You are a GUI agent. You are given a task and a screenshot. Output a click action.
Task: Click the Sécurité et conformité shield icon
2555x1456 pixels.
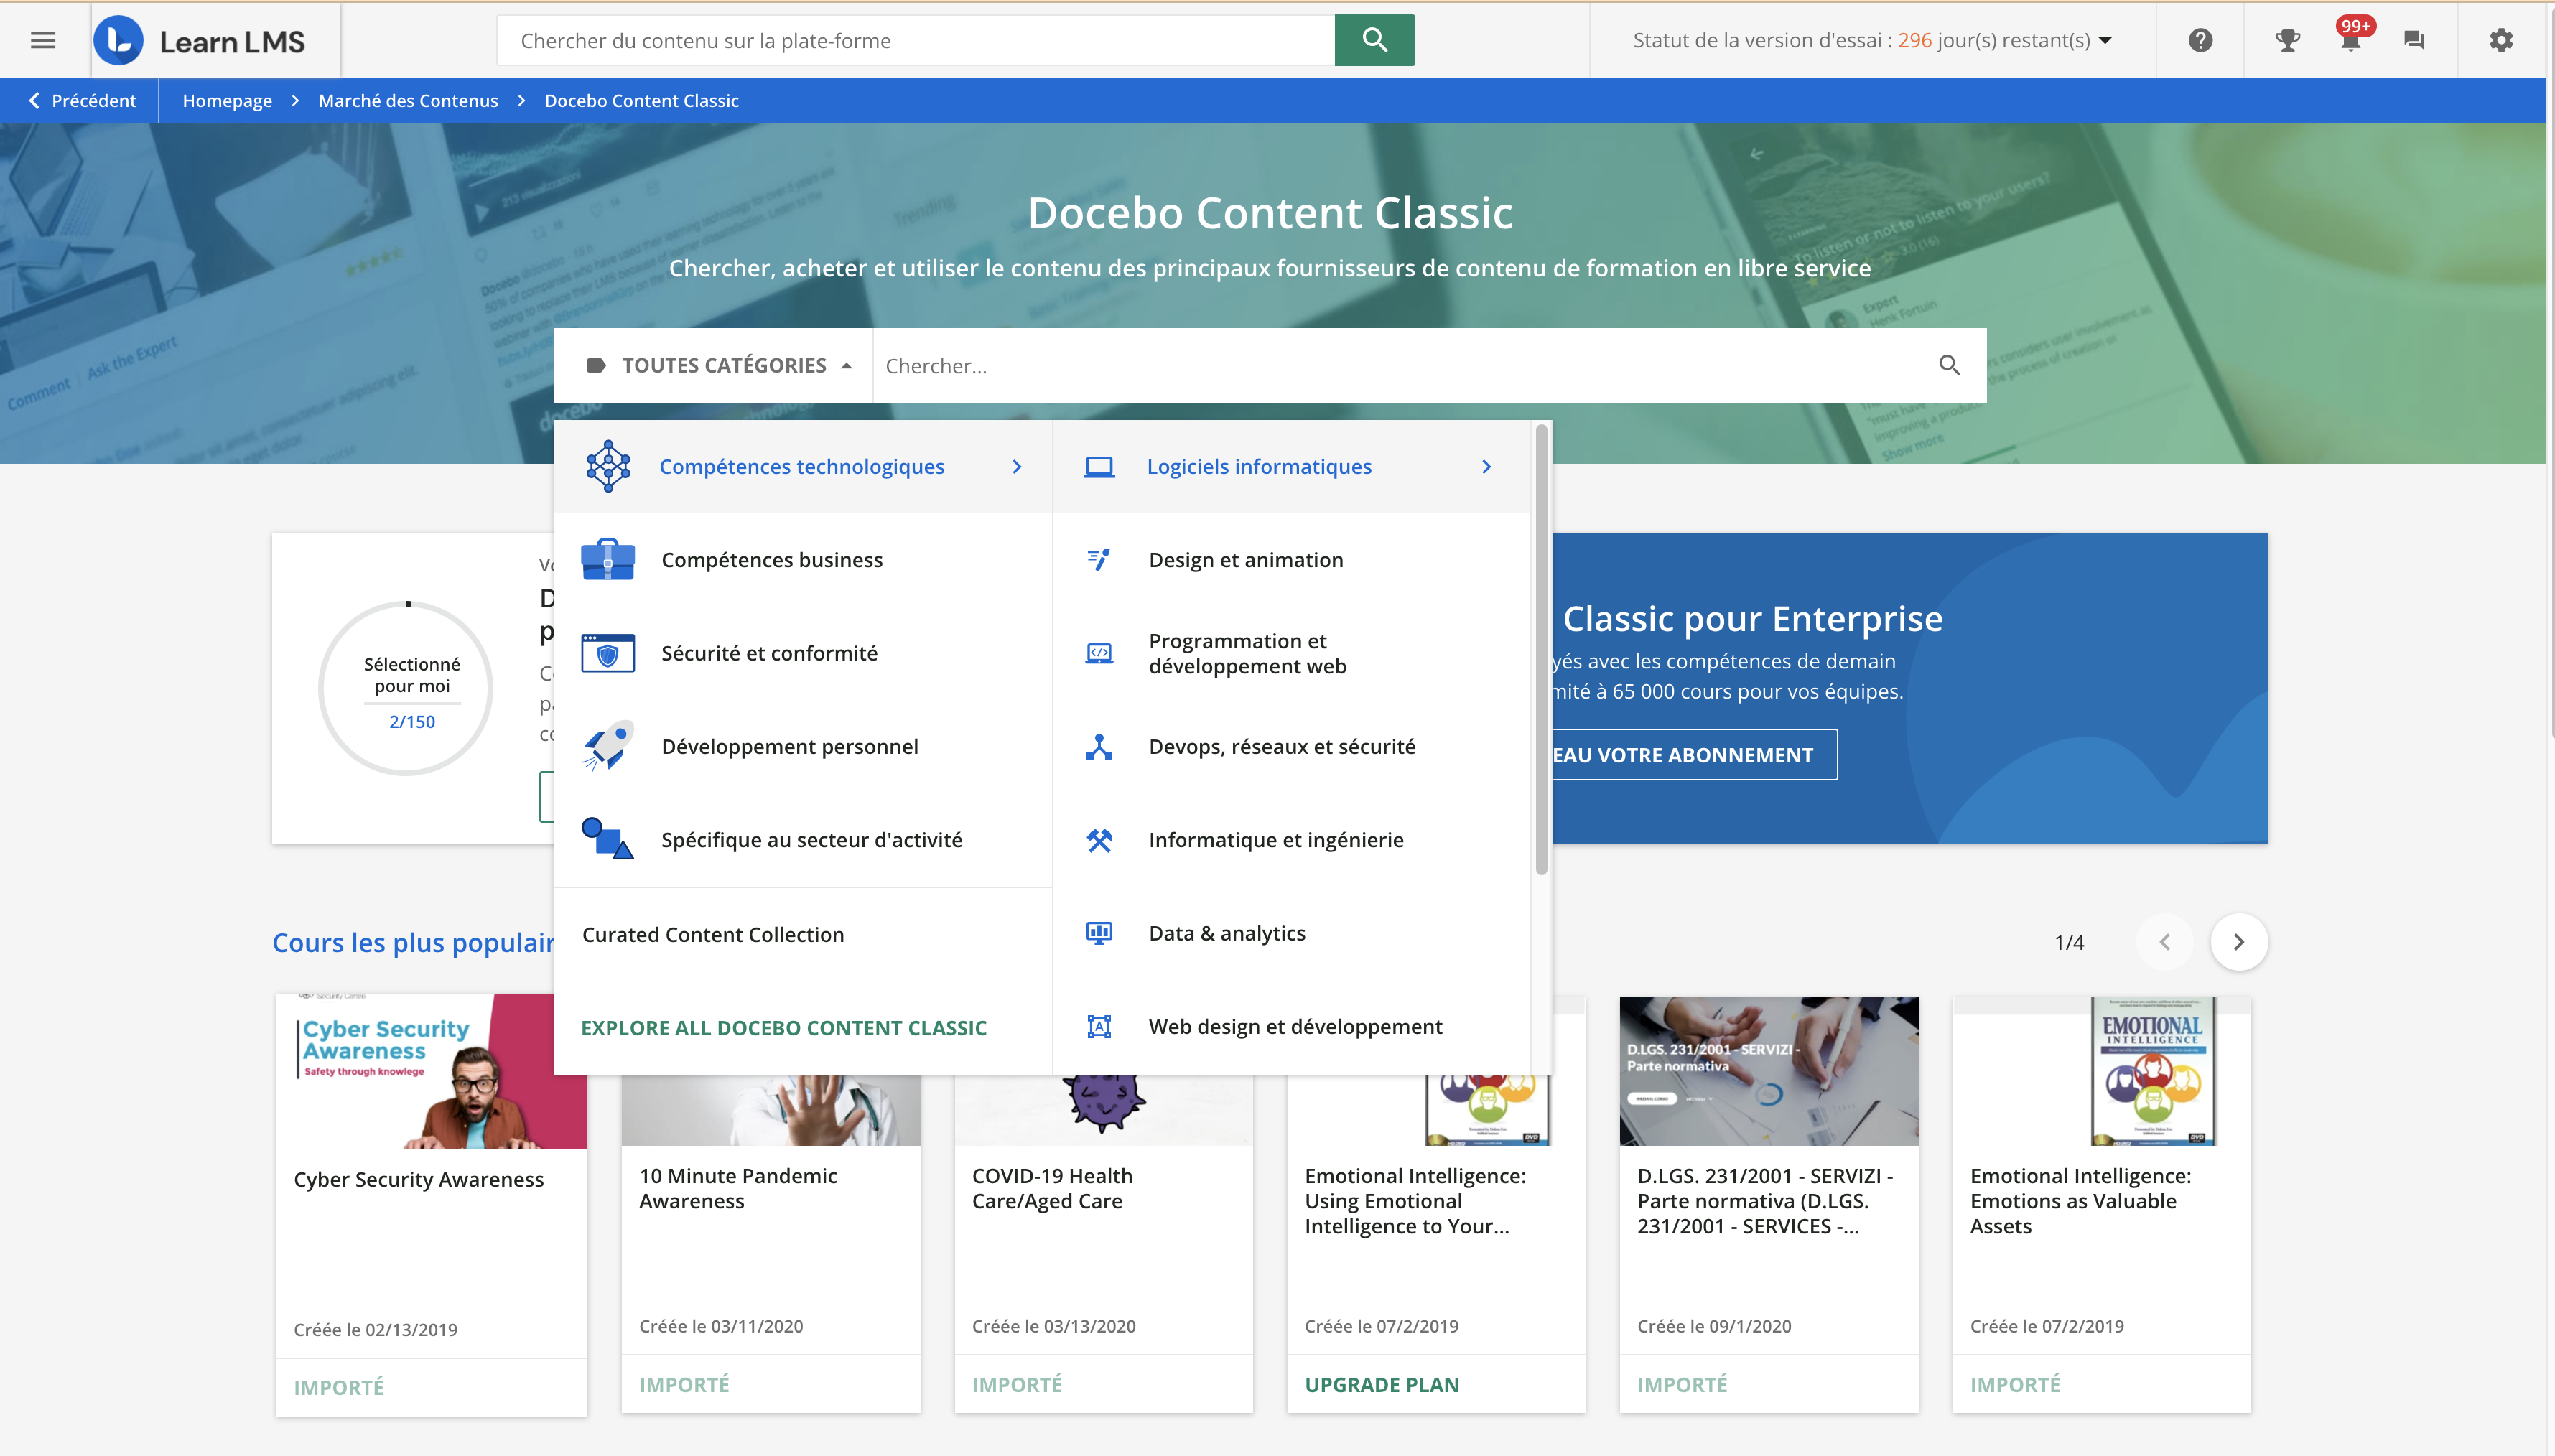607,653
